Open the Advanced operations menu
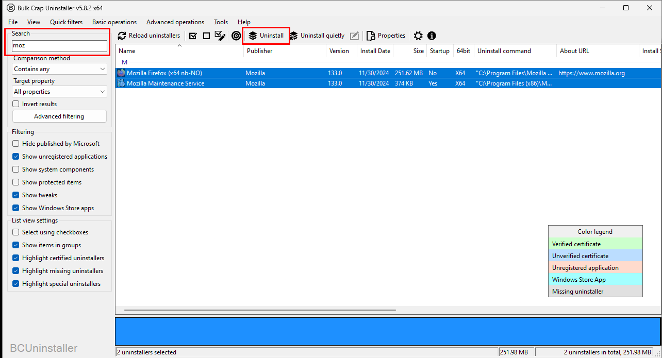The width and height of the screenshot is (662, 358). [x=175, y=22]
